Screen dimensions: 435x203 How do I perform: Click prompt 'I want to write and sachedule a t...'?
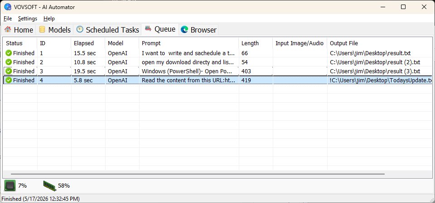tap(188, 53)
